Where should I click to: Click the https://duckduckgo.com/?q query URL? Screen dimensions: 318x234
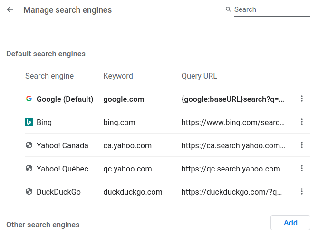tap(231, 192)
